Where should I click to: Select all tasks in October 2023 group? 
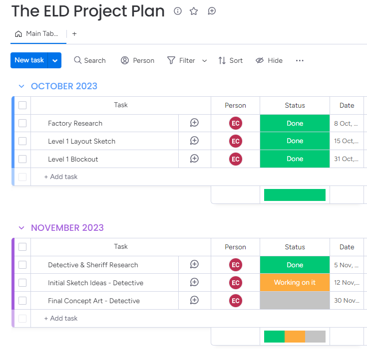[x=22, y=105]
